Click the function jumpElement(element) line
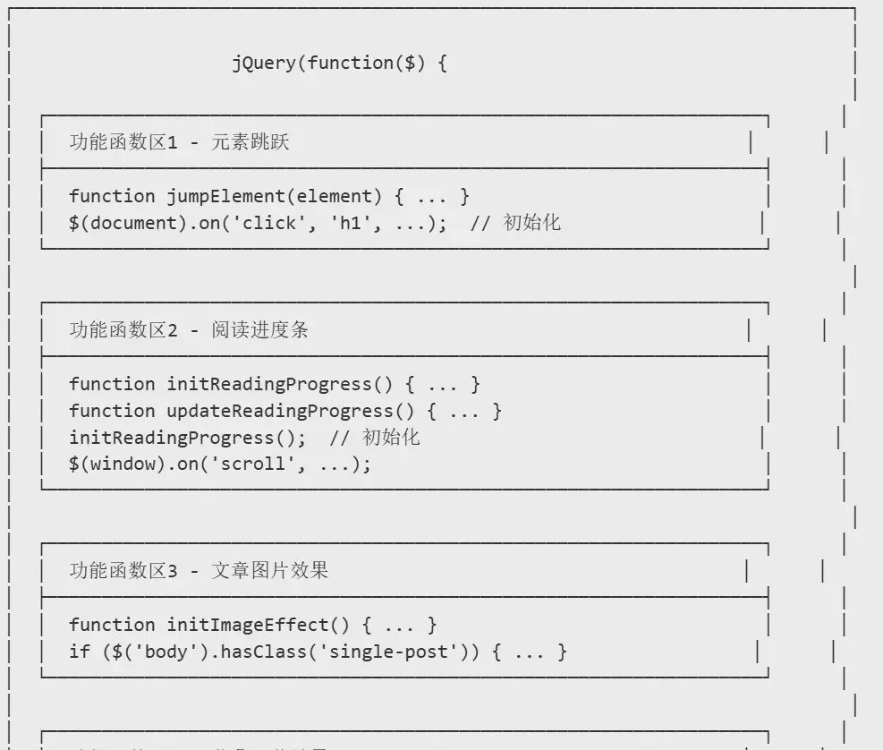The image size is (883, 750). pos(269,196)
